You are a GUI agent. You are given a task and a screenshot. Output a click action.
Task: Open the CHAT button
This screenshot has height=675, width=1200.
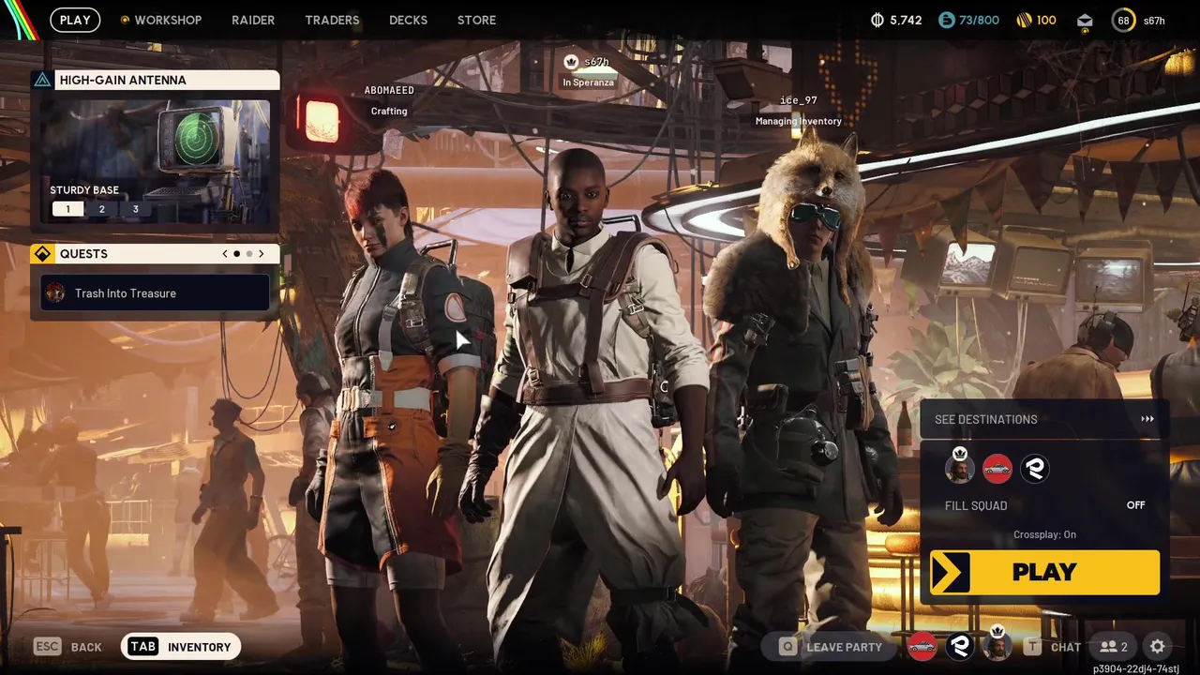coord(1053,647)
